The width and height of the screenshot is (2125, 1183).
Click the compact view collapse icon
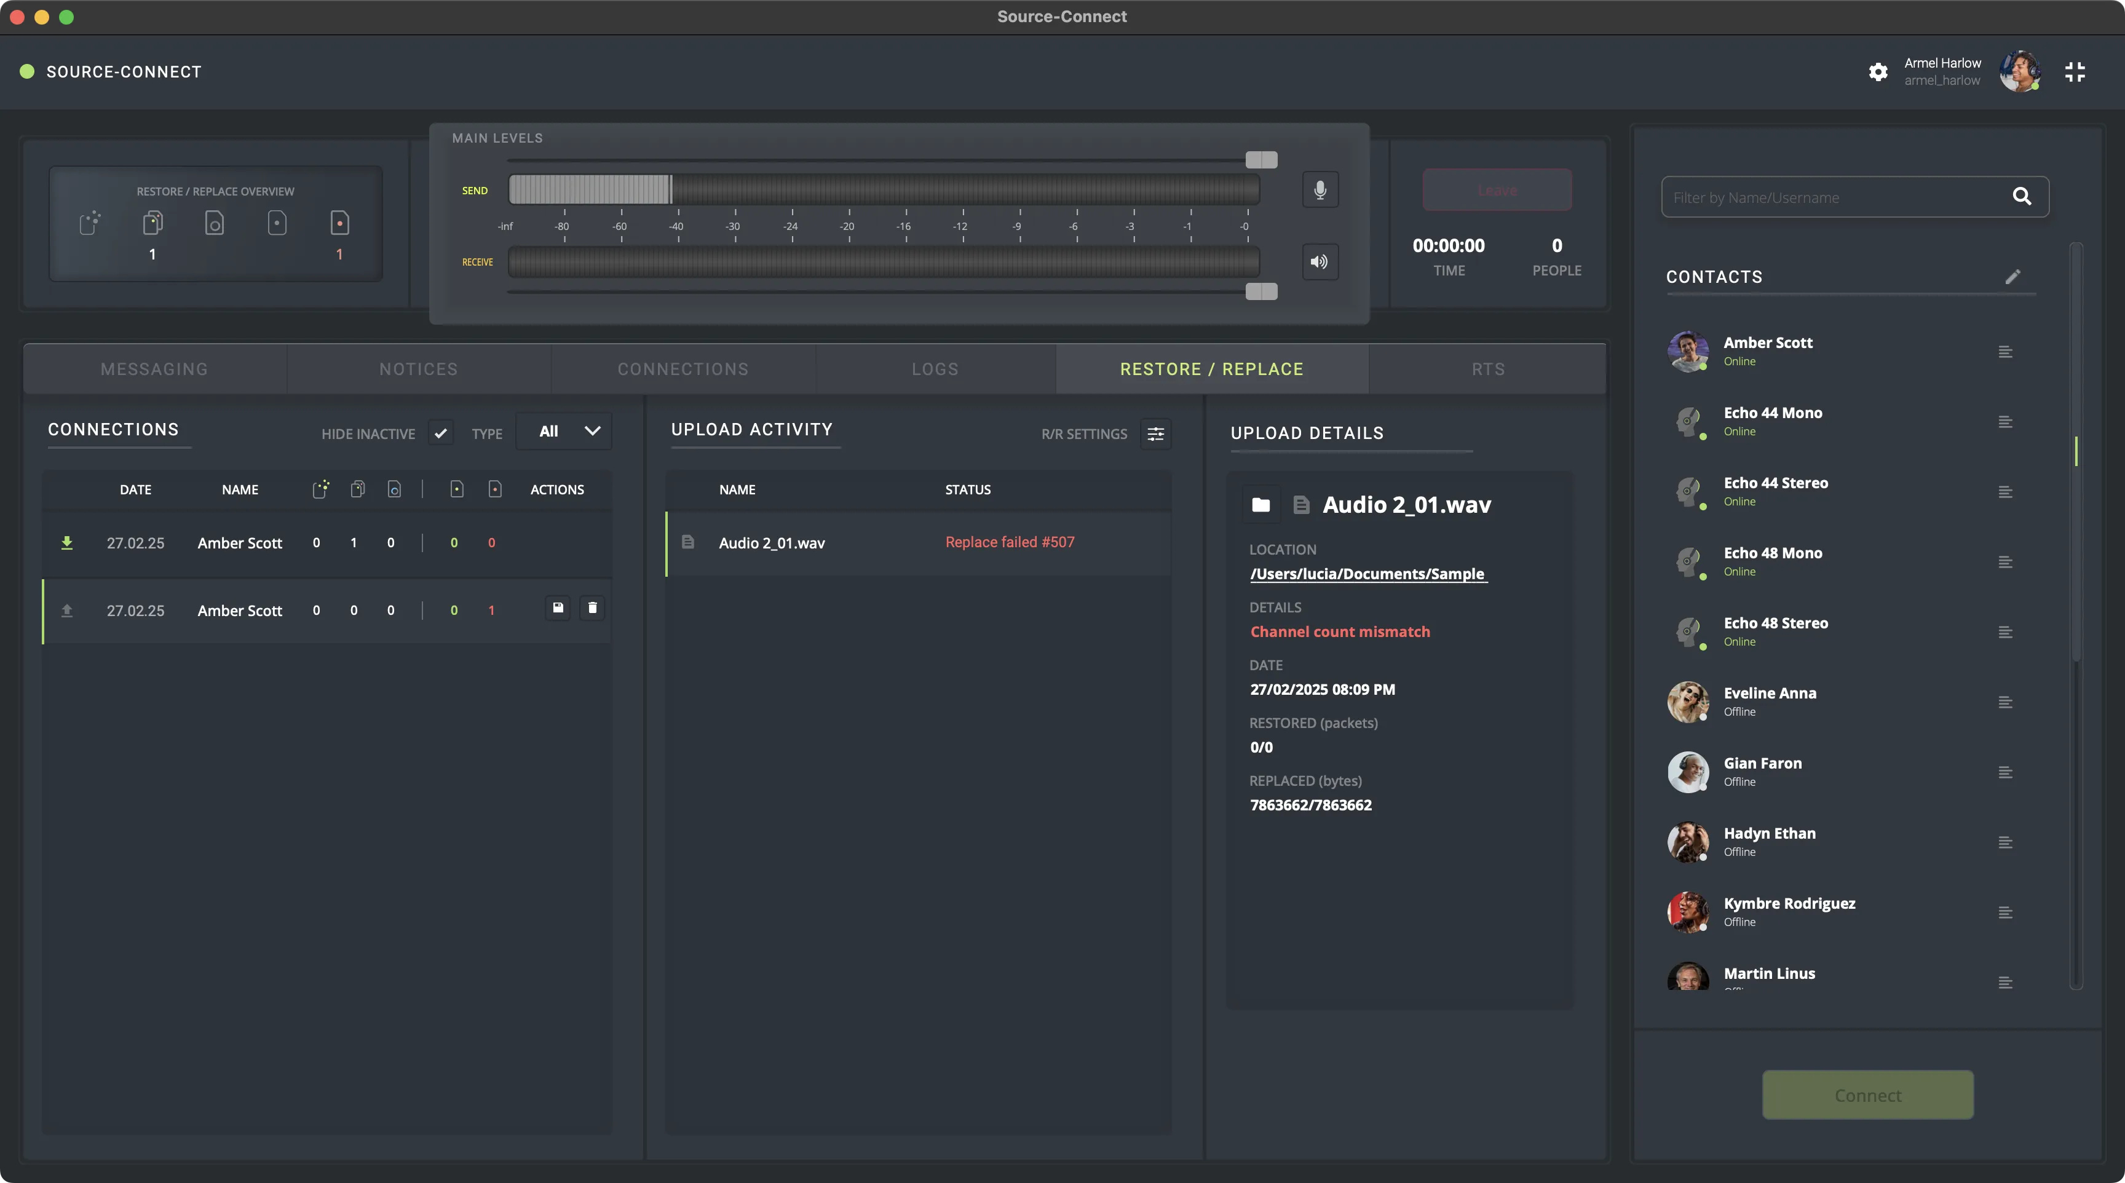(x=2075, y=72)
